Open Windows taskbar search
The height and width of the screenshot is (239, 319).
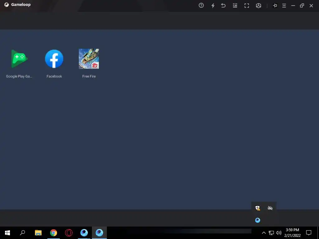tap(22, 233)
